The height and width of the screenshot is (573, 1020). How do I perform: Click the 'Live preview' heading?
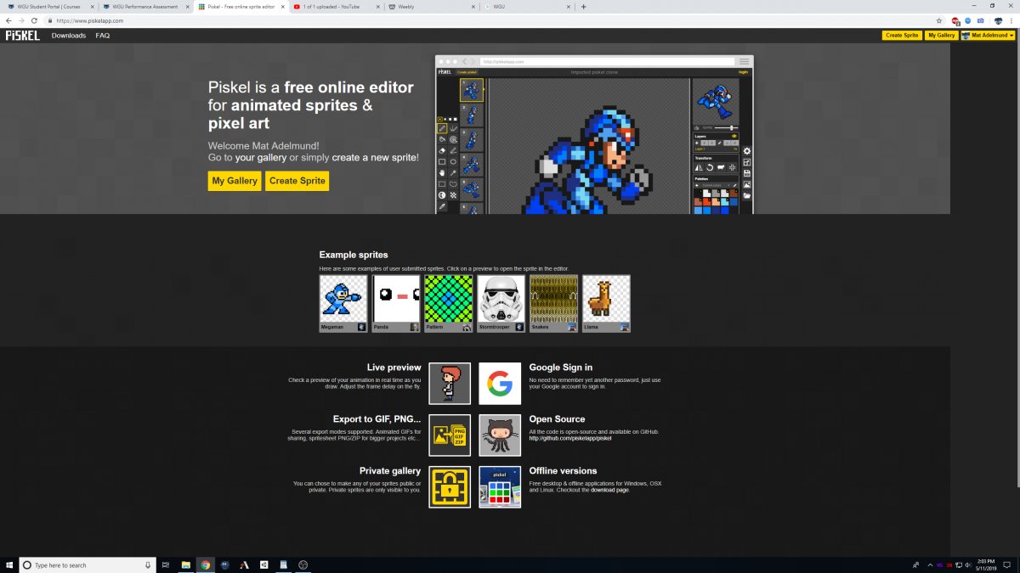(394, 368)
